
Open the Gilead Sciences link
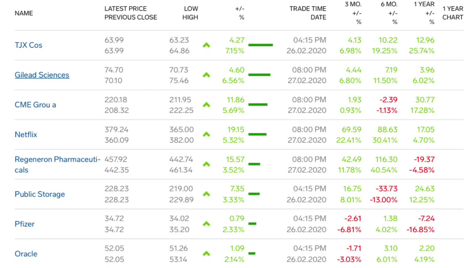42,75
